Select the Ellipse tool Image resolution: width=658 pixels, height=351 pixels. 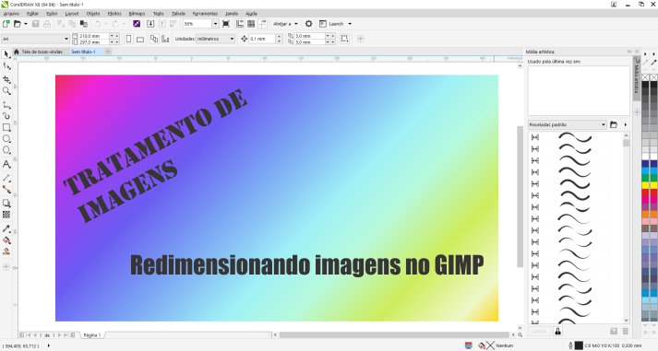click(x=6, y=138)
